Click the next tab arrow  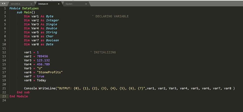pyautogui.click(x=5, y=3)
